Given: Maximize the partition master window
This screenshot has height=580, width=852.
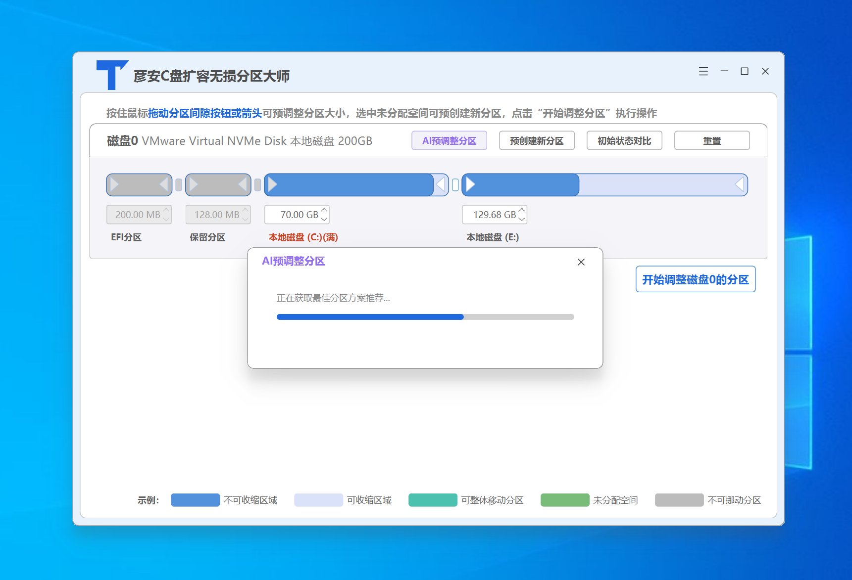Looking at the screenshot, I should 745,71.
